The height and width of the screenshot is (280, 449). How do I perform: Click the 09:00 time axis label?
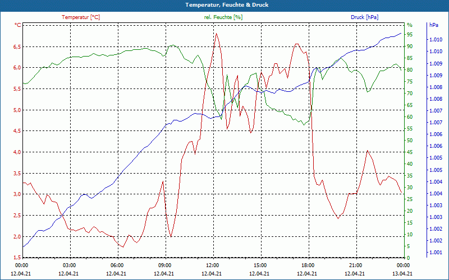(x=164, y=265)
